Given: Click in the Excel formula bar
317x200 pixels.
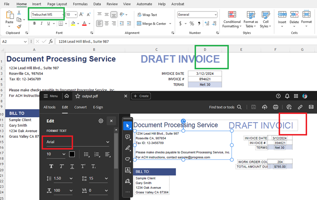Looking at the screenshot, I should tap(186, 41).
